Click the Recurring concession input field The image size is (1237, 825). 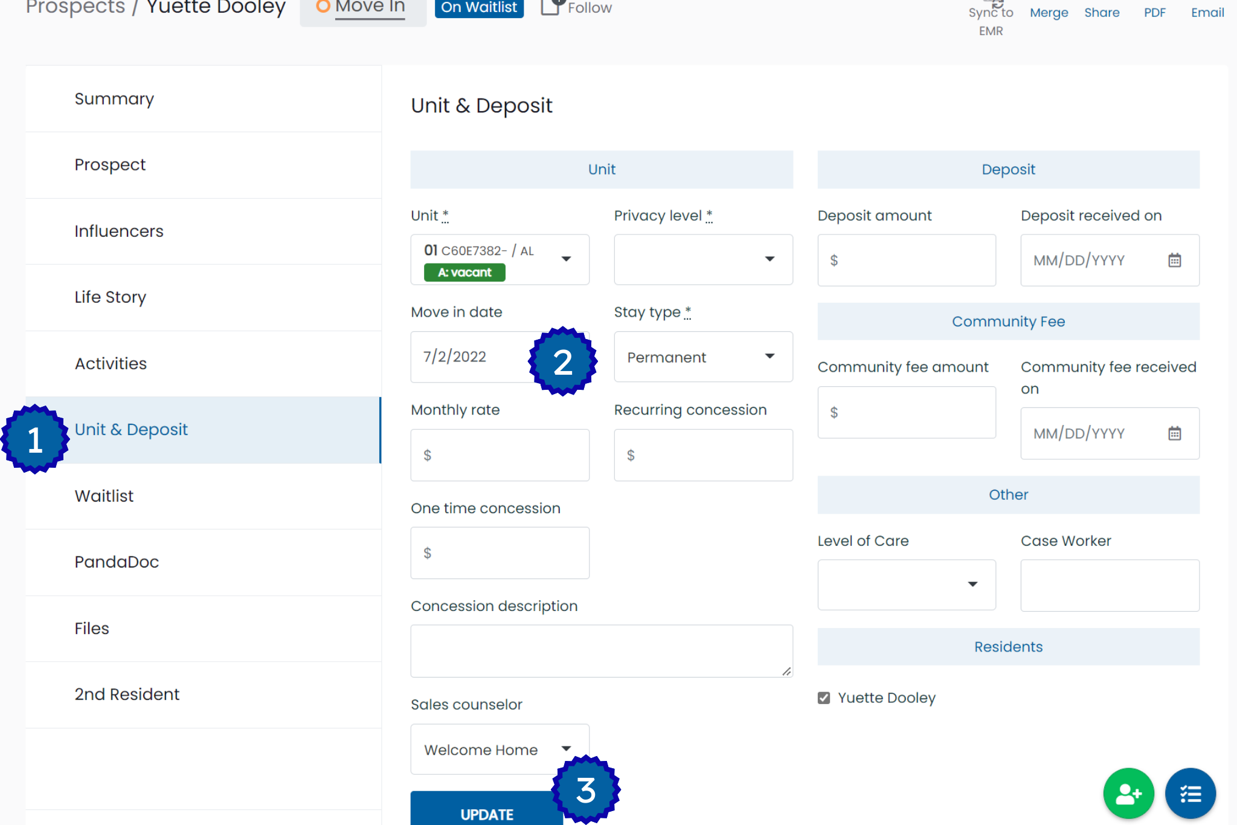point(703,455)
